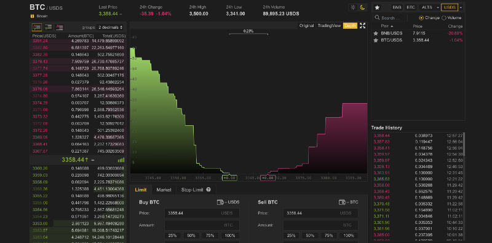Click sell order price 3379.43
Viewport: 492px width, 243px height.
click(40, 61)
